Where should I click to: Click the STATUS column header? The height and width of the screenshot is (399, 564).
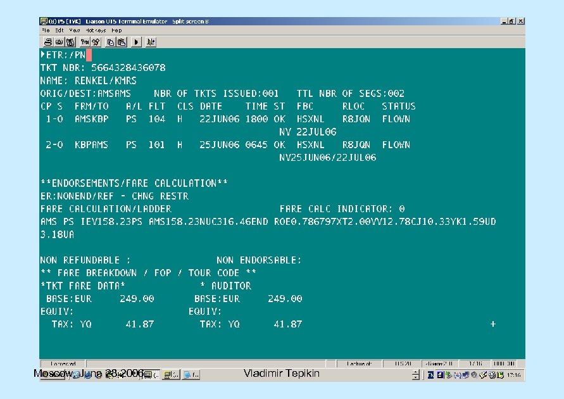point(399,106)
